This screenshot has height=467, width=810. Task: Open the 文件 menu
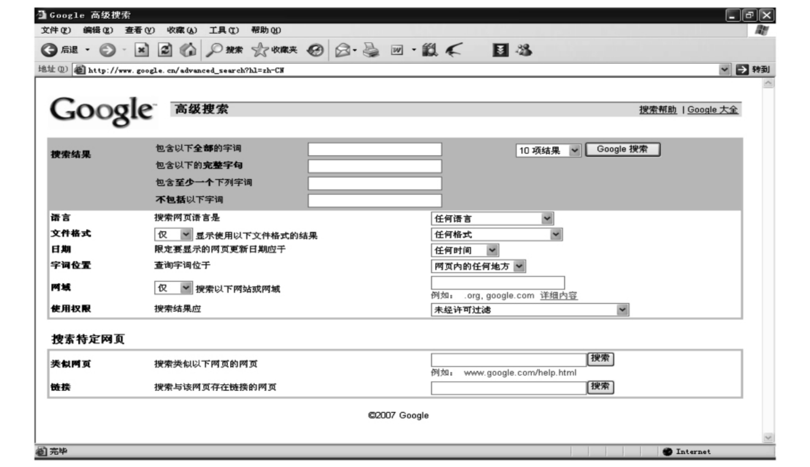[56, 31]
